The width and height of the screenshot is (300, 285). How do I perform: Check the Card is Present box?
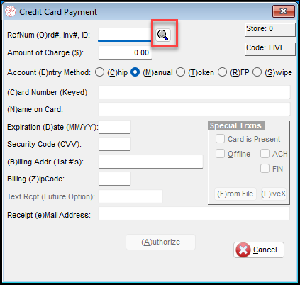pyautogui.click(x=220, y=139)
